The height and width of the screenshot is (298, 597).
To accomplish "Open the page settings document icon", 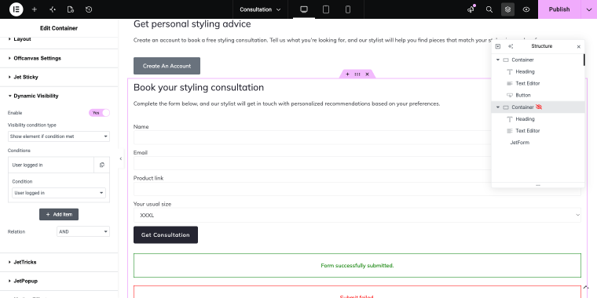I will pos(71,9).
